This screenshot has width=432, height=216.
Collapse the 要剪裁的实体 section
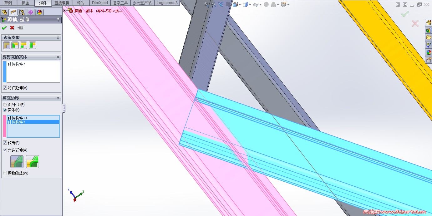[58, 57]
